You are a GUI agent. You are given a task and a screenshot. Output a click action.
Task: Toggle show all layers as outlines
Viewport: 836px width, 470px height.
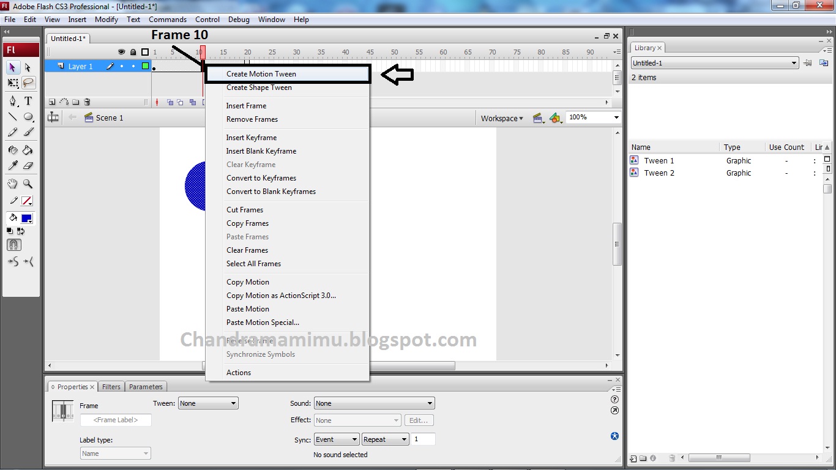(145, 52)
